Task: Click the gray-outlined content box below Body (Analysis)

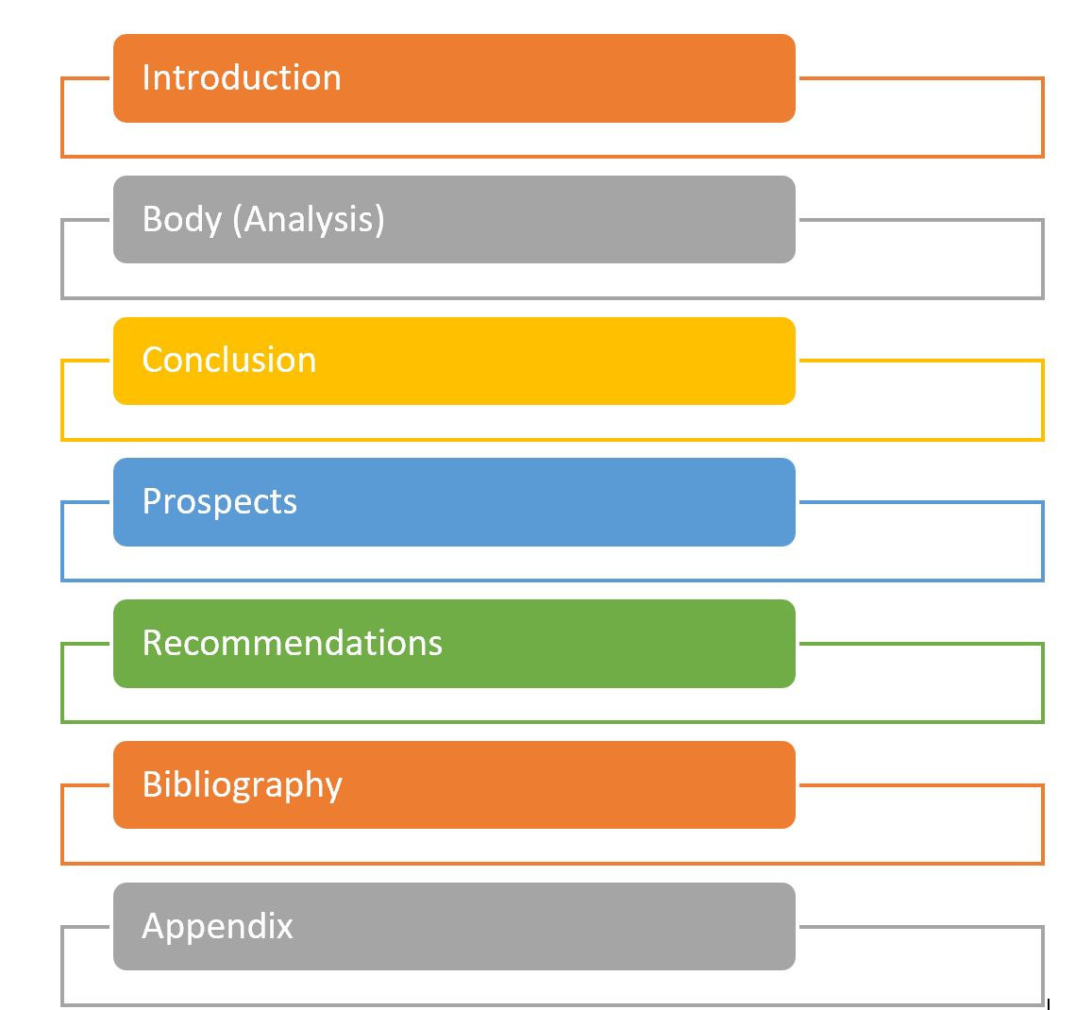Action: click(552, 281)
